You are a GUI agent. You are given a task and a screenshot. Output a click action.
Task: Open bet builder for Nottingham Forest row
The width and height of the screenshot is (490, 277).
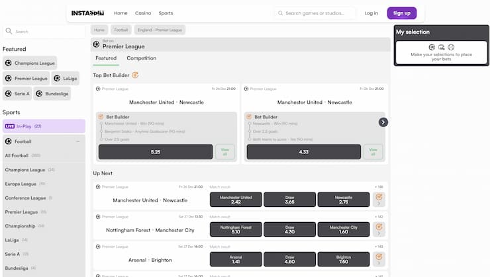coord(379,229)
